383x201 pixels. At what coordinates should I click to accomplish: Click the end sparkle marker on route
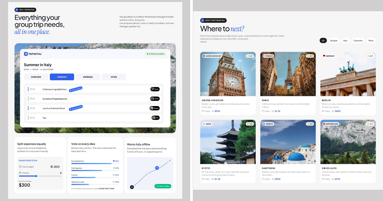(170, 160)
